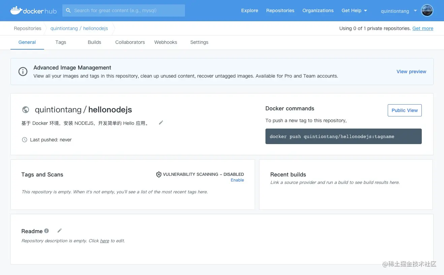Click the Using 0 of 1 private repositories text
Image resolution: width=444 pixels, height=275 pixels.
click(x=375, y=28)
